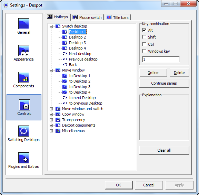Click the key input field containing 1
Viewport: 199px width, 195px height.
tap(161, 59)
